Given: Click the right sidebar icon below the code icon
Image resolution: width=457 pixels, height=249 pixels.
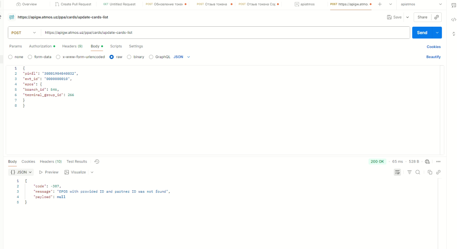Looking at the screenshot, I should [453, 34].
